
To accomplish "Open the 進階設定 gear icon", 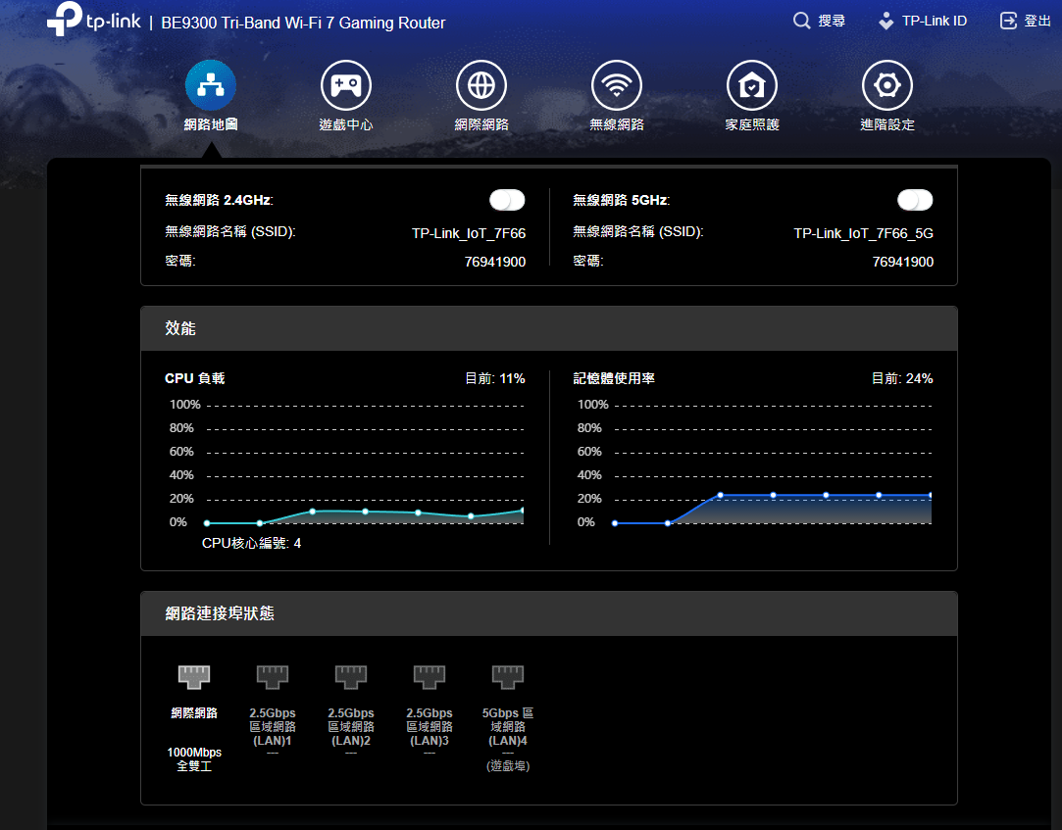I will pos(887,85).
